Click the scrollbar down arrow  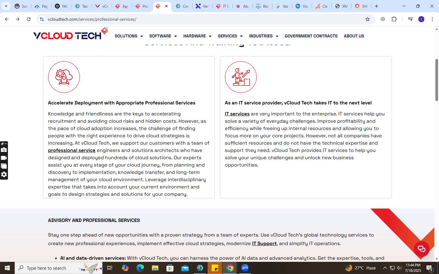tap(437, 259)
